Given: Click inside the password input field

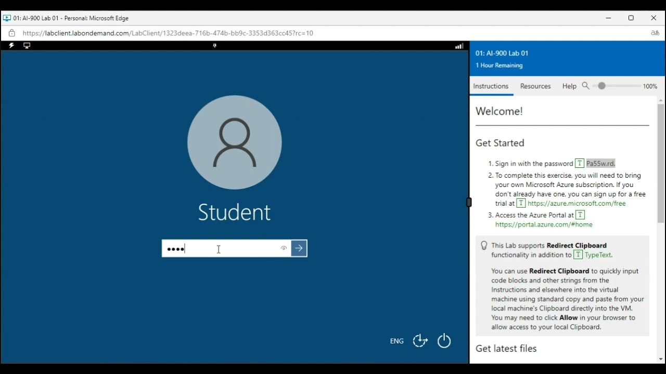Looking at the screenshot, I should click(226, 248).
